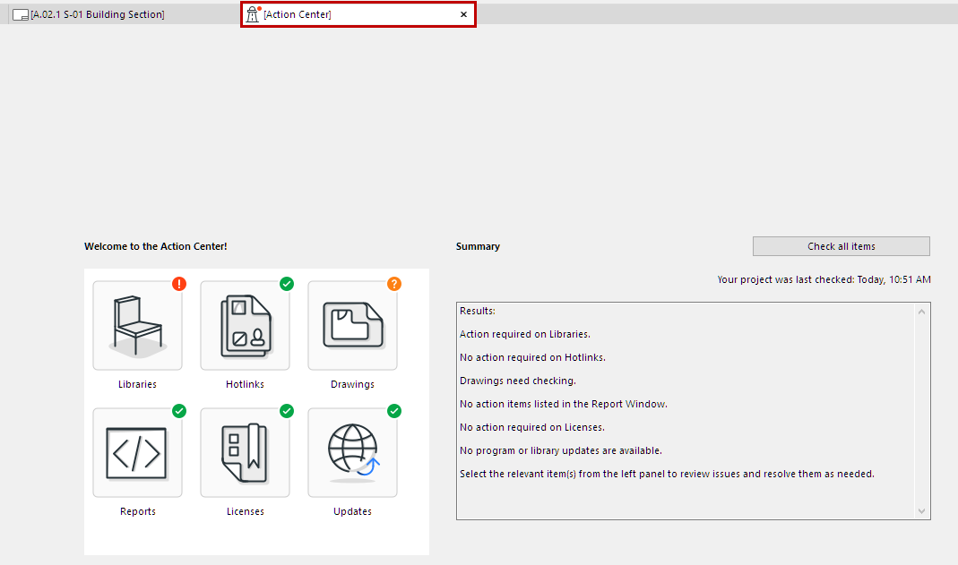Click 'Welcome to the Action Center!' heading
Image resolution: width=958 pixels, height=565 pixels.
tap(156, 246)
